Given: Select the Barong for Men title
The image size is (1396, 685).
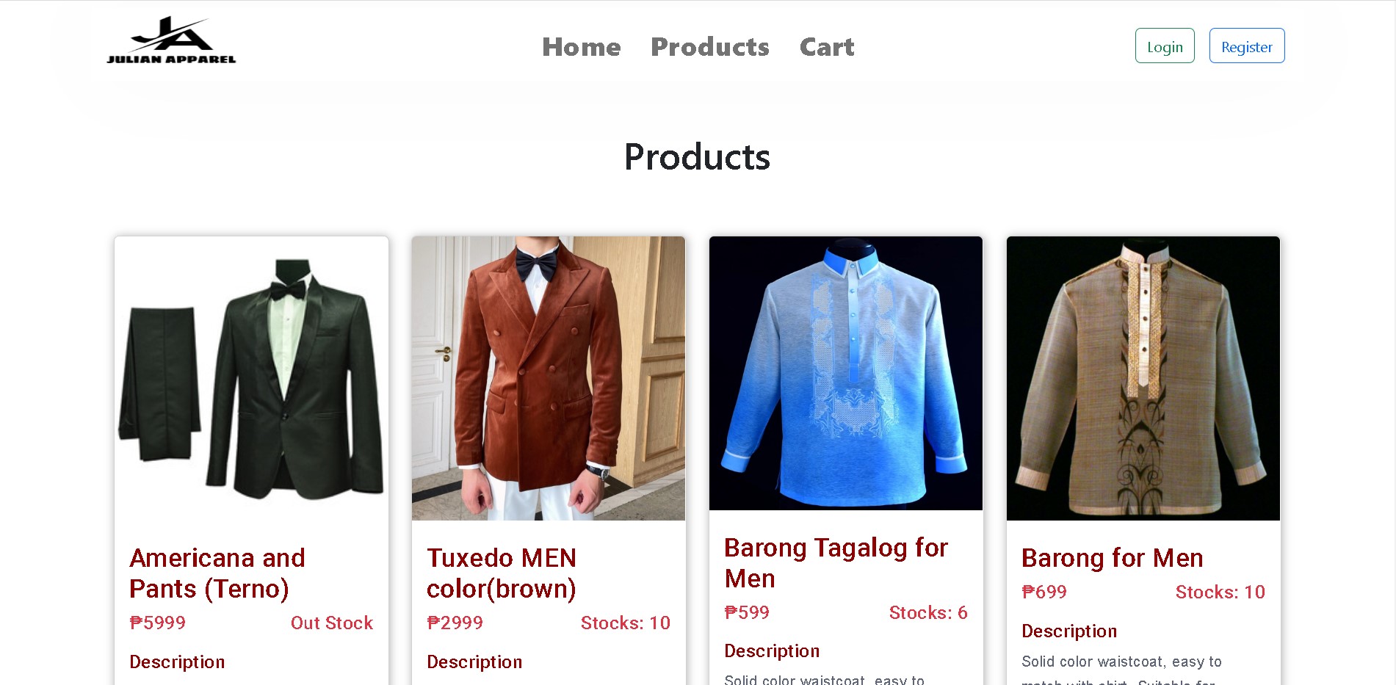Looking at the screenshot, I should [1113, 558].
